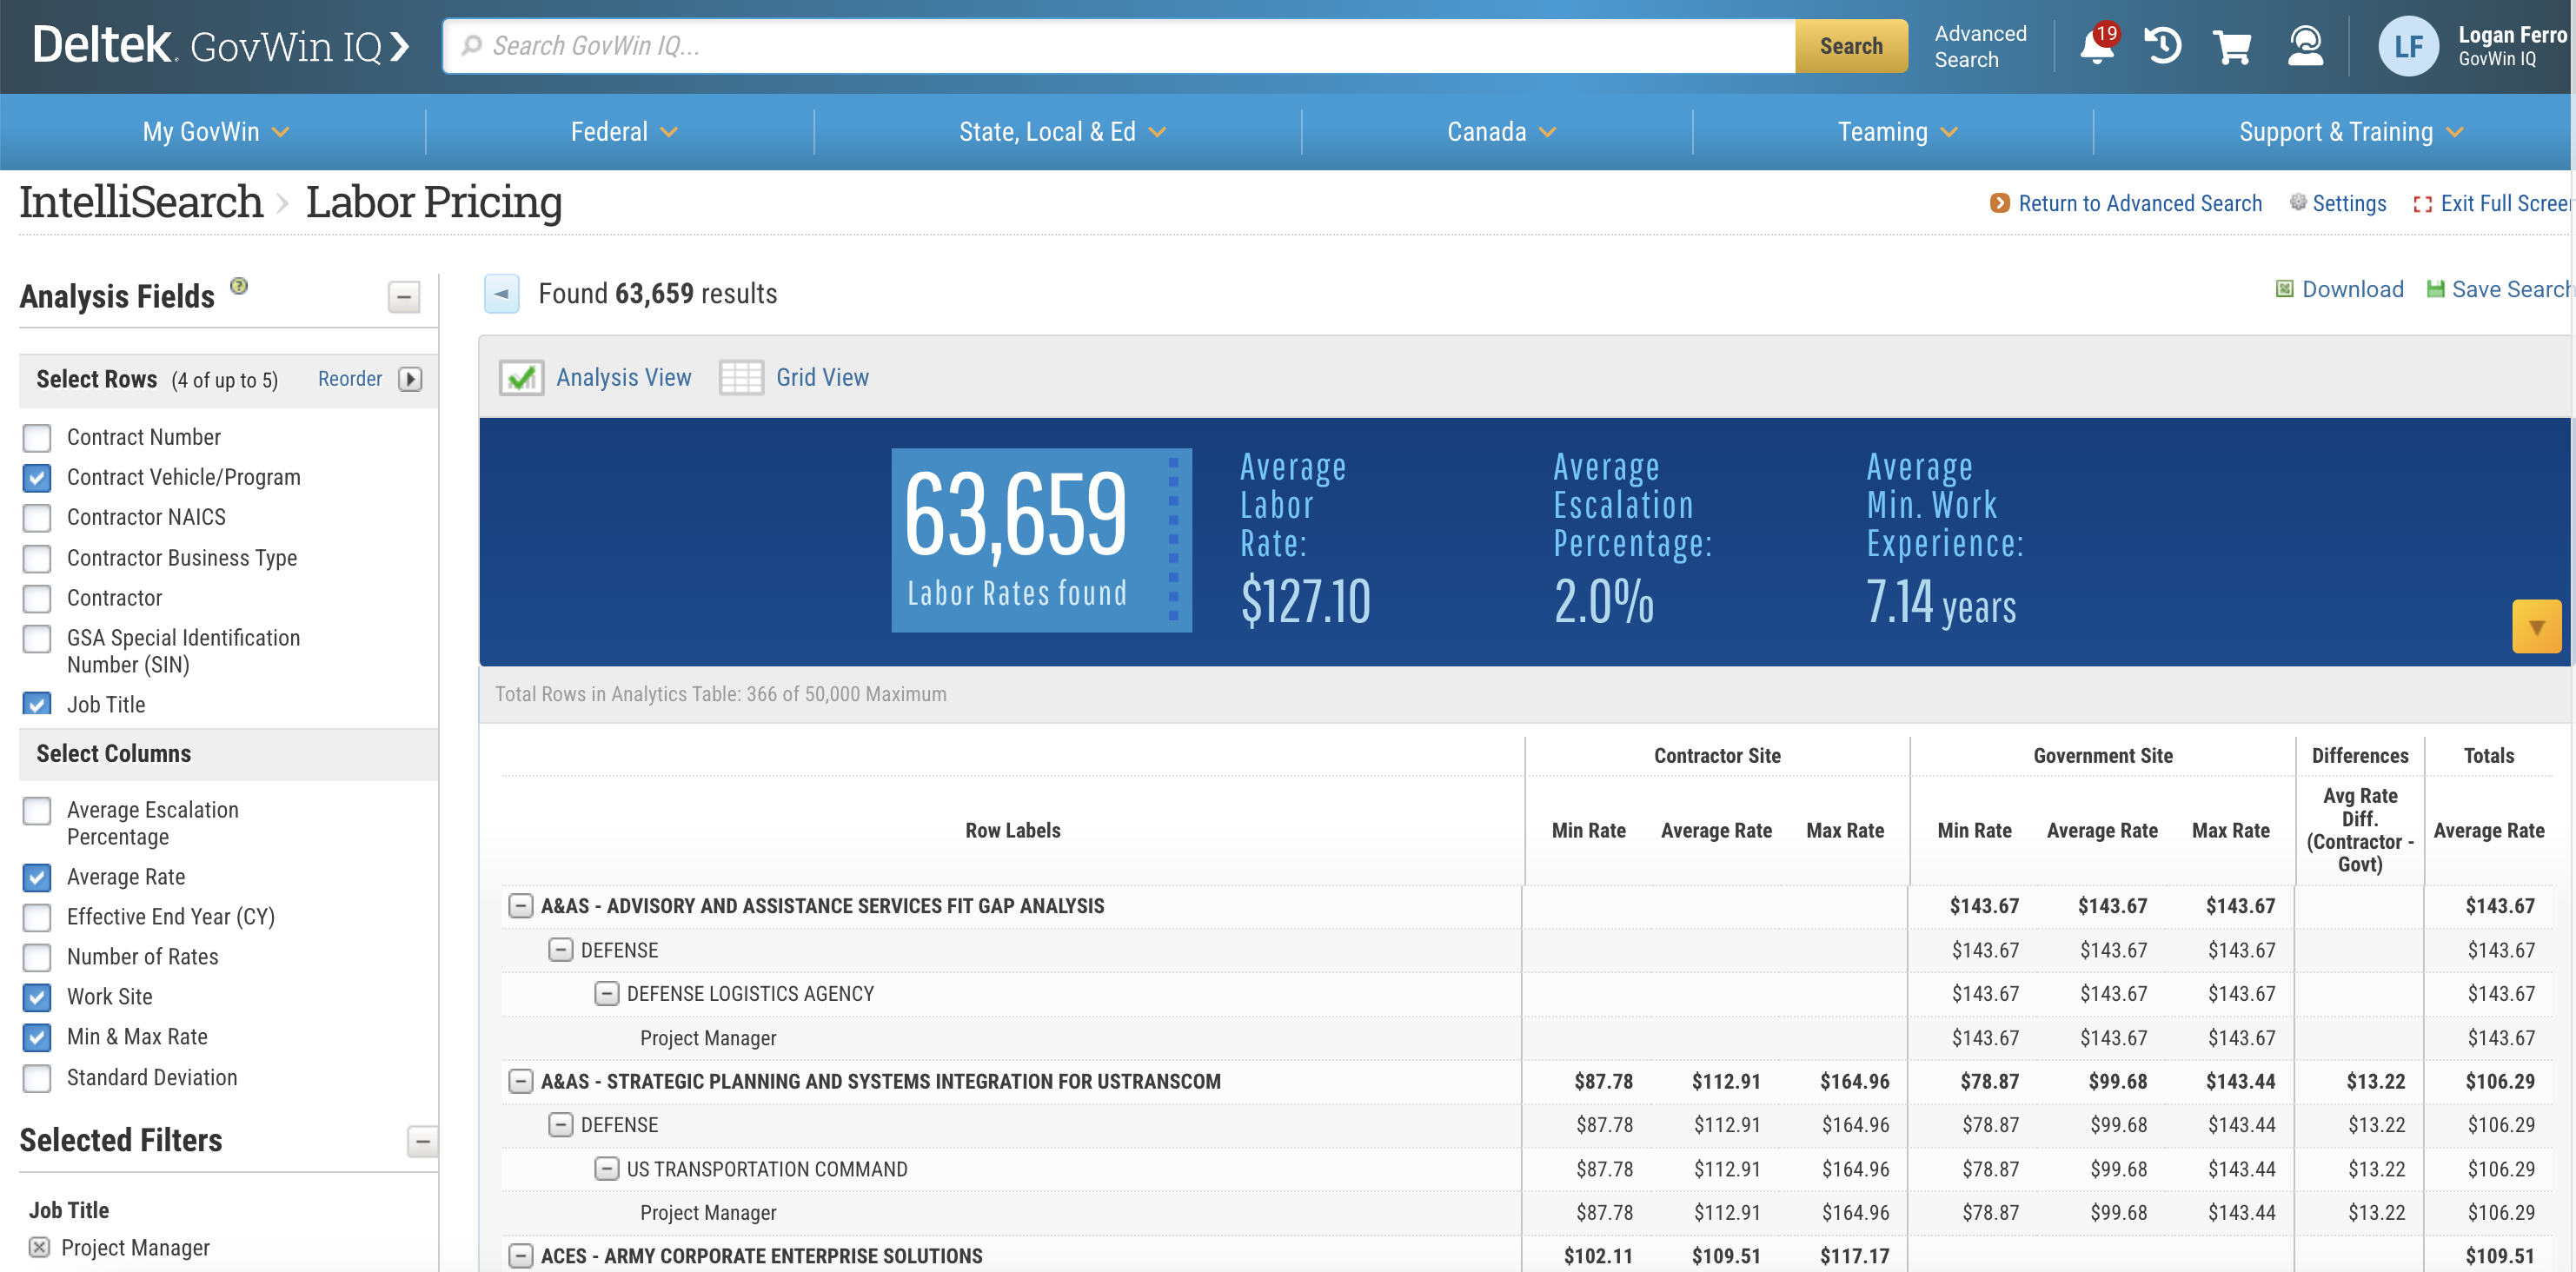This screenshot has height=1272, width=2576.
Task: Click 'Total Rows in Analytics Table' text
Action: pos(720,694)
